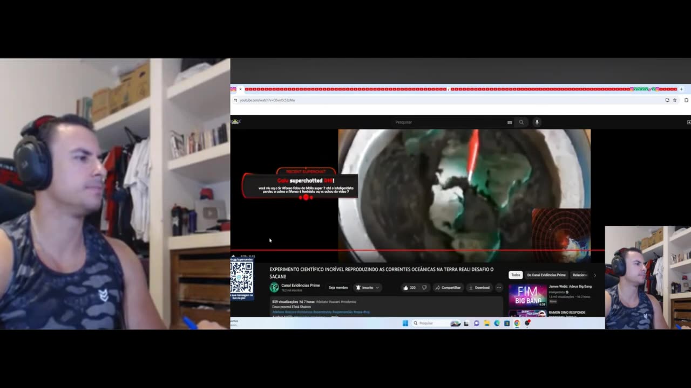Image resolution: width=691 pixels, height=388 pixels.
Task: Click the Download button
Action: tap(479, 288)
